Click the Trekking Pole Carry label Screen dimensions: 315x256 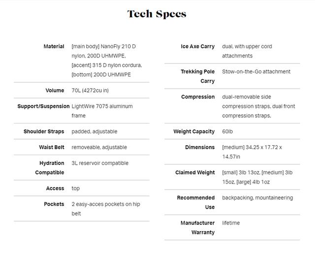point(198,76)
